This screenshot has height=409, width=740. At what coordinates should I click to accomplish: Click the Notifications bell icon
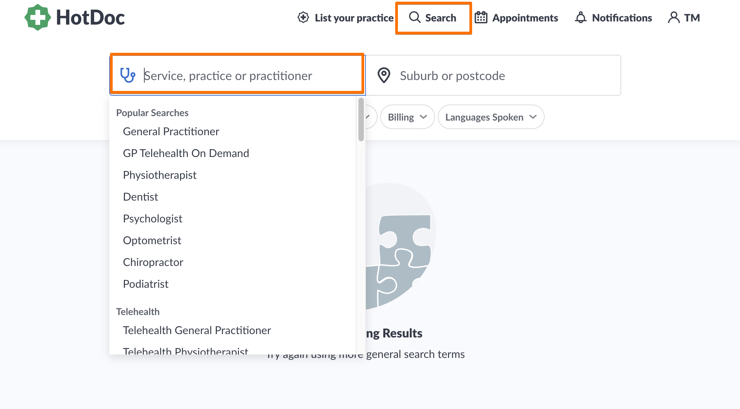pyautogui.click(x=580, y=17)
